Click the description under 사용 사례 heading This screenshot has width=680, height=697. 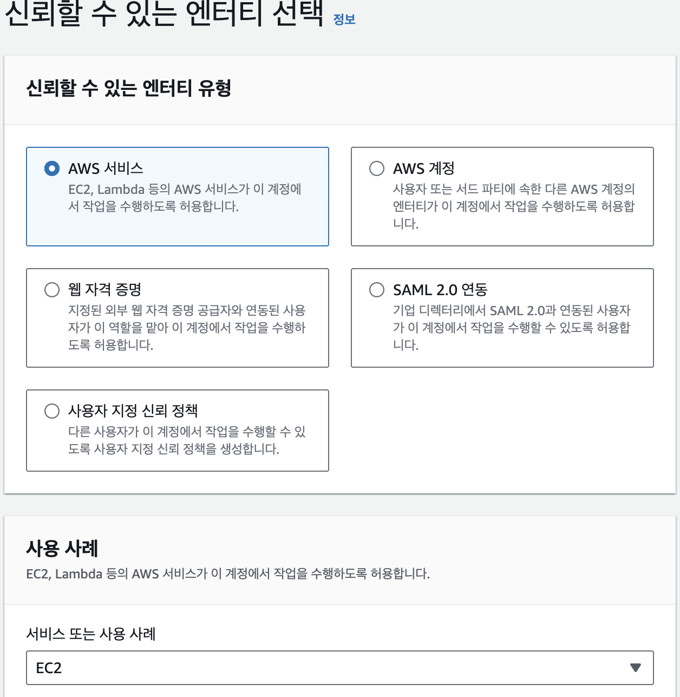[228, 574]
